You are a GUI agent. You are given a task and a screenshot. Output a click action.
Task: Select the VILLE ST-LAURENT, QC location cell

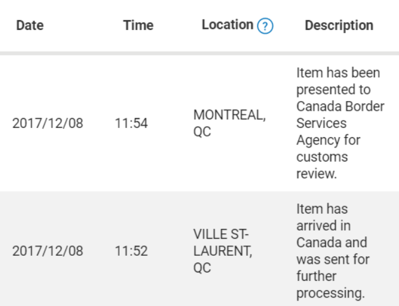click(x=222, y=251)
